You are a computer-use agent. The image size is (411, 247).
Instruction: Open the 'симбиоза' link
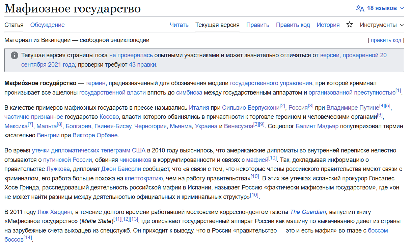pos(189,92)
